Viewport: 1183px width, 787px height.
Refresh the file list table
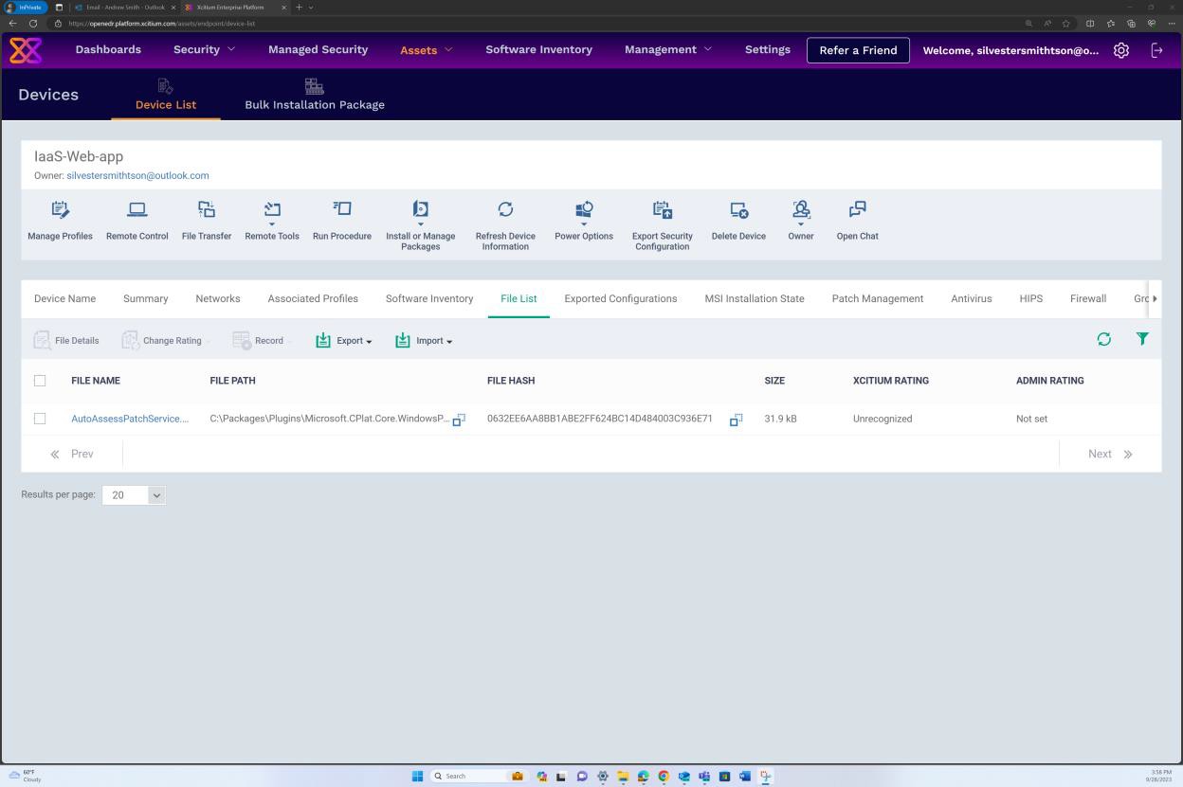[x=1103, y=338]
